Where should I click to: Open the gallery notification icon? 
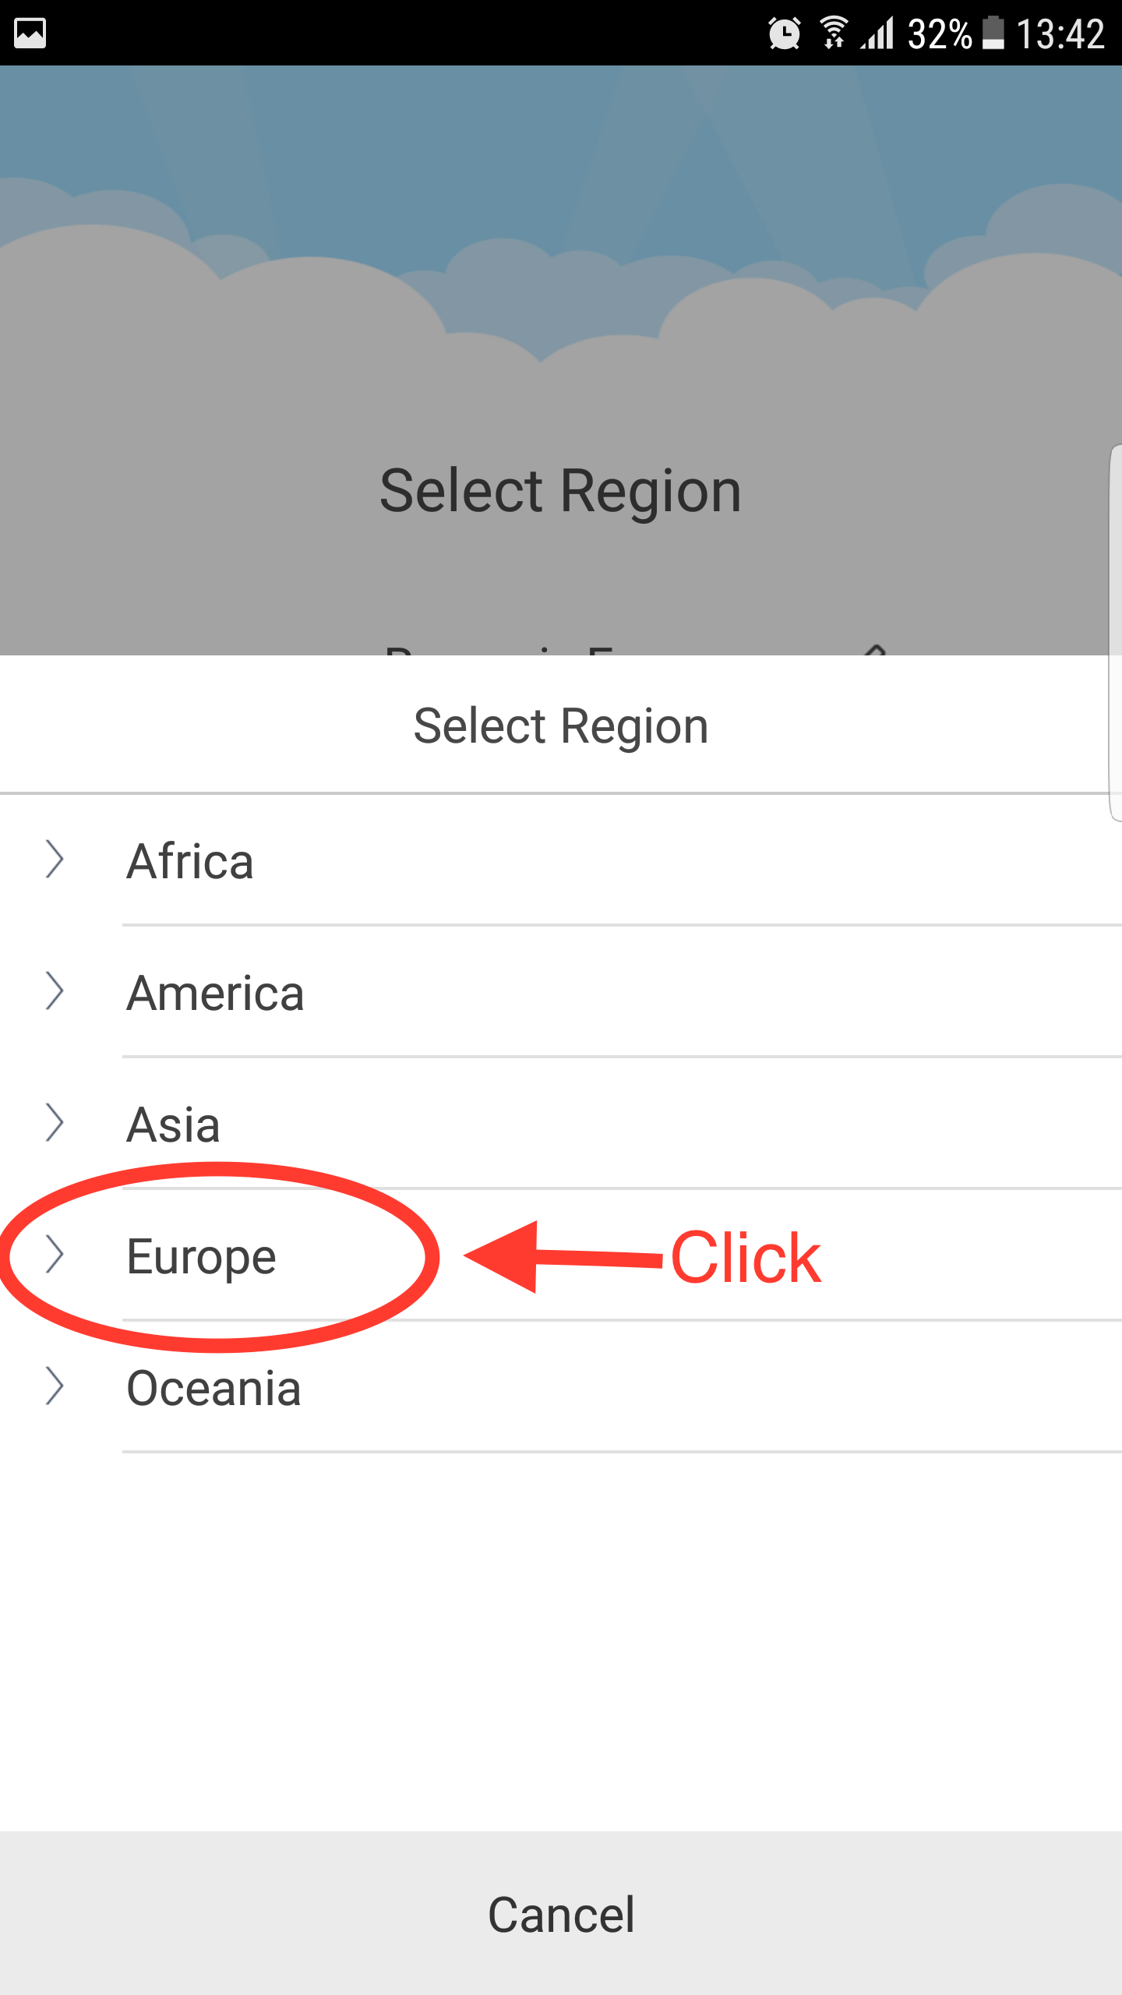pyautogui.click(x=30, y=34)
